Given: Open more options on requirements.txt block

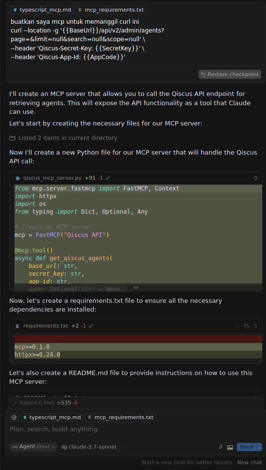Looking at the screenshot, I should point(236,326).
